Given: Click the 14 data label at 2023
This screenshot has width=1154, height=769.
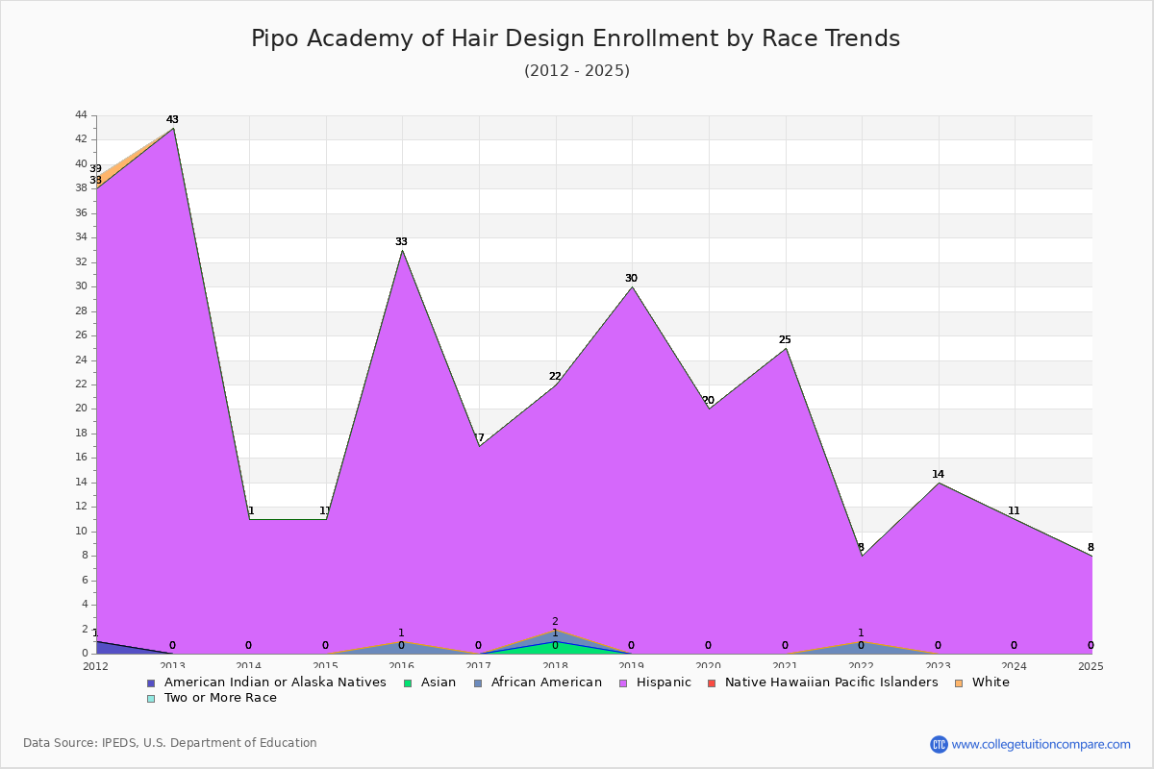Looking at the screenshot, I should (938, 475).
